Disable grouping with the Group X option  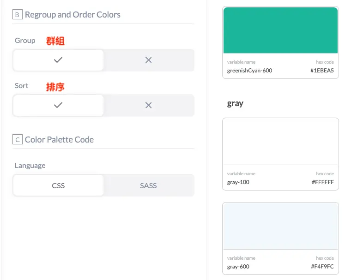(x=149, y=60)
